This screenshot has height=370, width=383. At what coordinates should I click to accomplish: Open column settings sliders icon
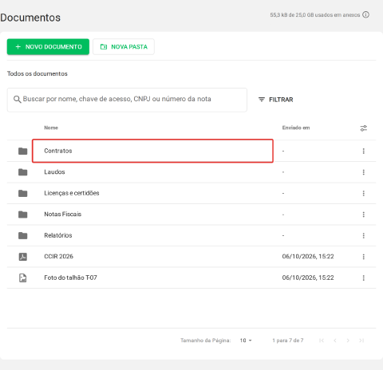[x=364, y=128]
